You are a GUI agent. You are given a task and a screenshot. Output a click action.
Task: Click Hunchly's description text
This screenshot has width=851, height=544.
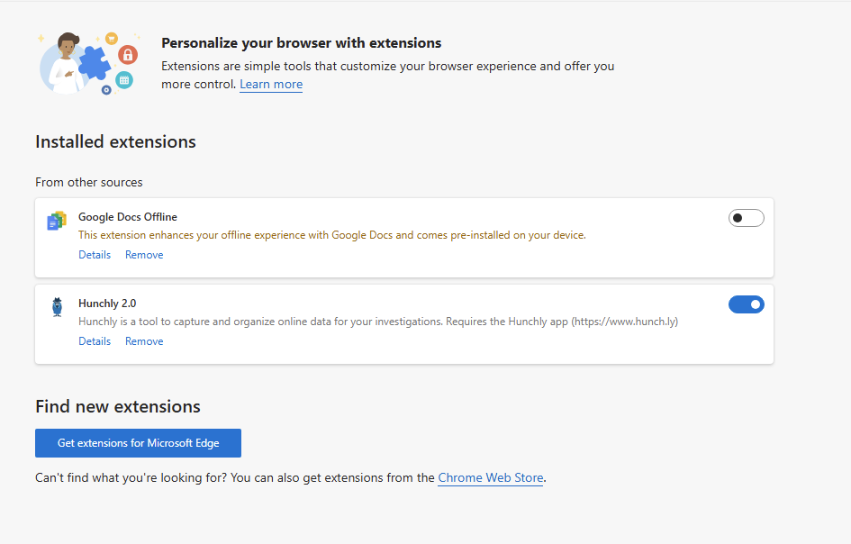[378, 322]
